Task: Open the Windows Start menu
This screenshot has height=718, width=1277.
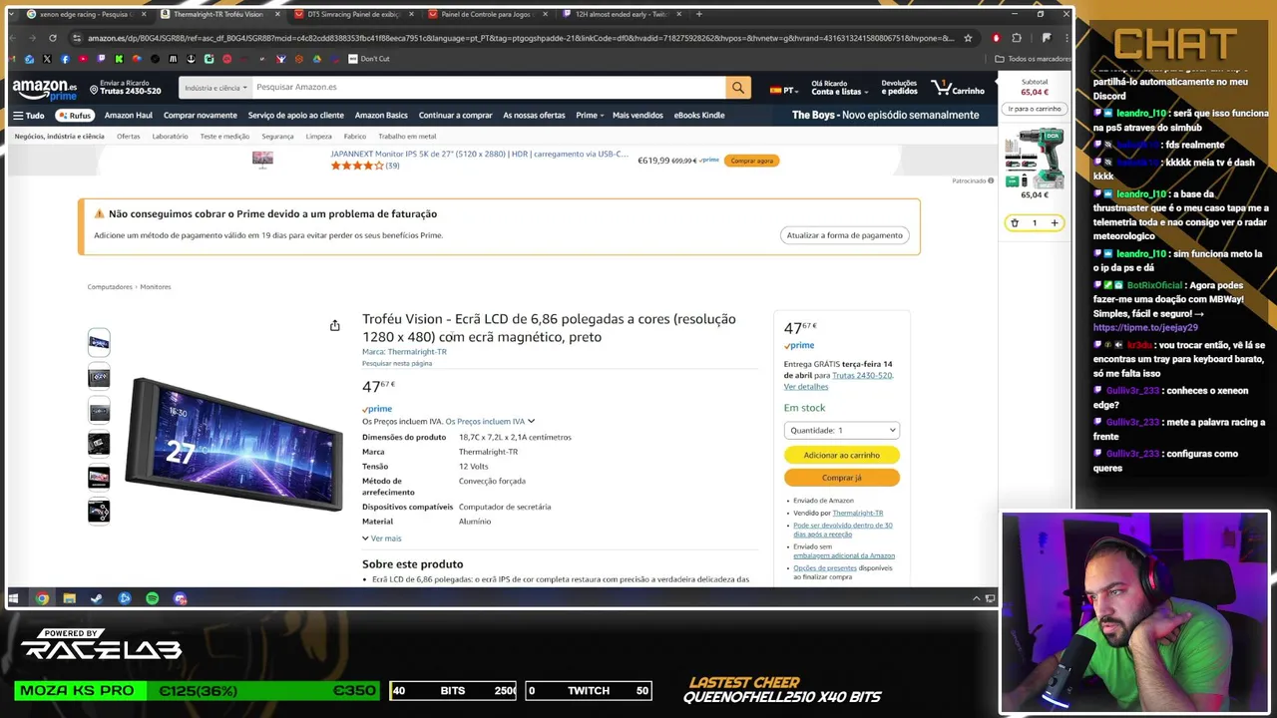Action: (14, 598)
